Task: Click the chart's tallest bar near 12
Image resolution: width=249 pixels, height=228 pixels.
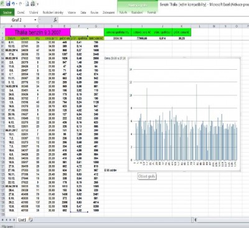Action: click(x=197, y=122)
